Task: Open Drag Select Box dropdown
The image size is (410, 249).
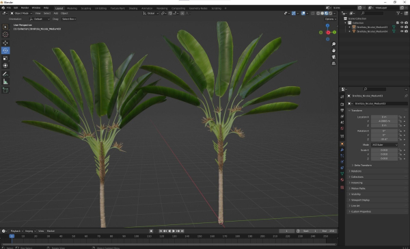Action: click(69, 19)
